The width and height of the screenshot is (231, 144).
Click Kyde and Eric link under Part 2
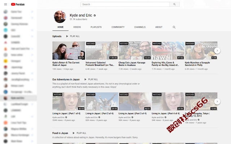click(91, 117)
